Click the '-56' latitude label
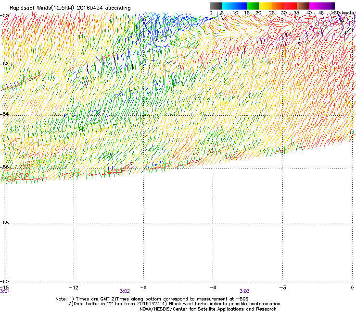This screenshot has height=312, width=356. click(x=4, y=167)
